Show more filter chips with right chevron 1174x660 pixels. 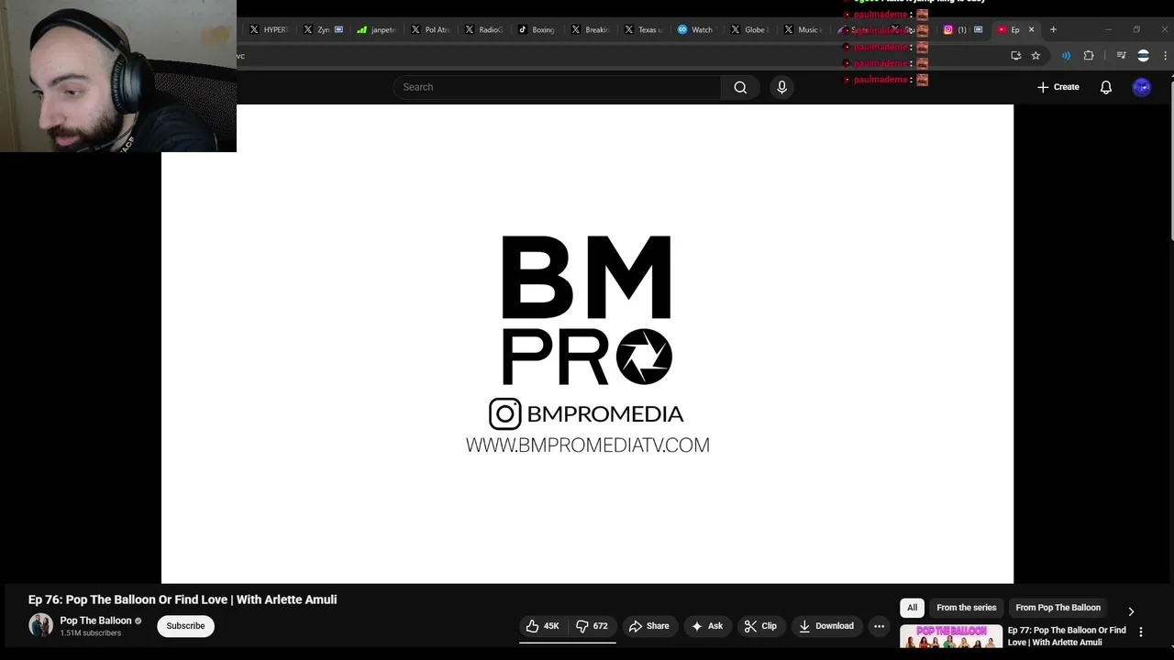click(x=1131, y=611)
